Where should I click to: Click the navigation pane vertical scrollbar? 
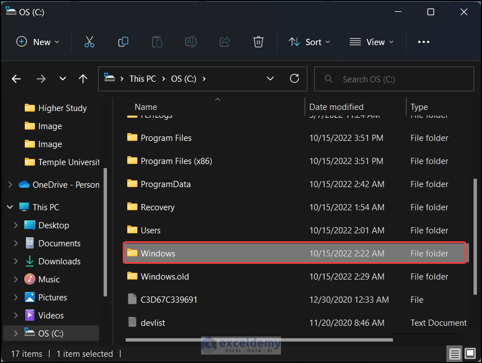click(x=105, y=232)
